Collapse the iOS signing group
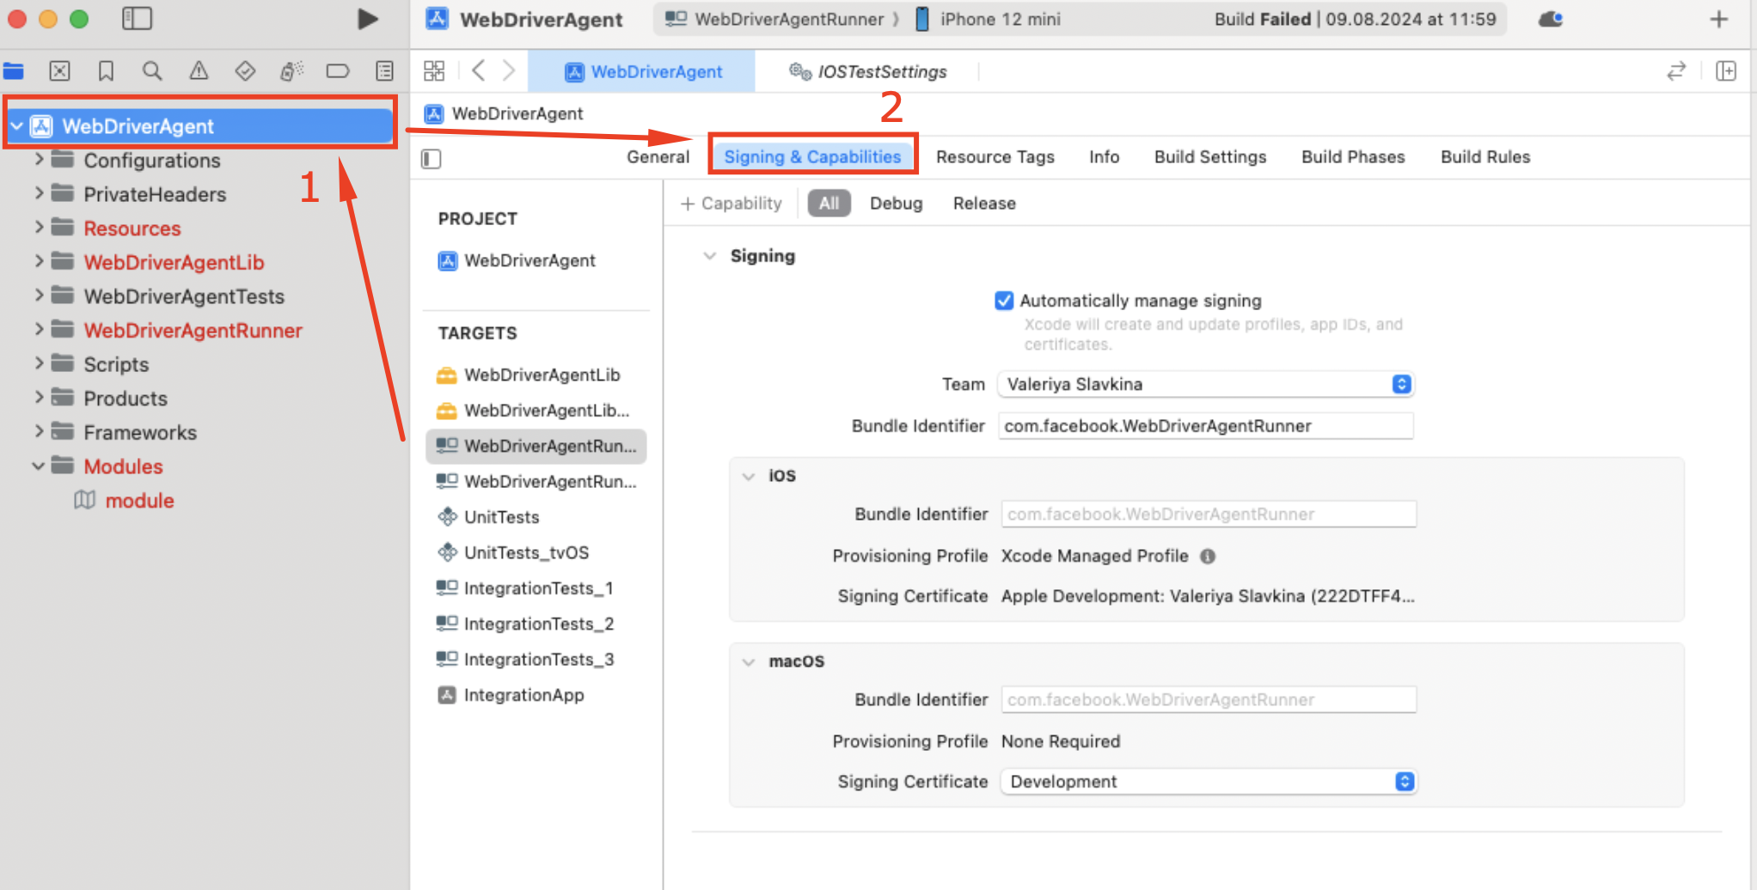 pos(749,476)
